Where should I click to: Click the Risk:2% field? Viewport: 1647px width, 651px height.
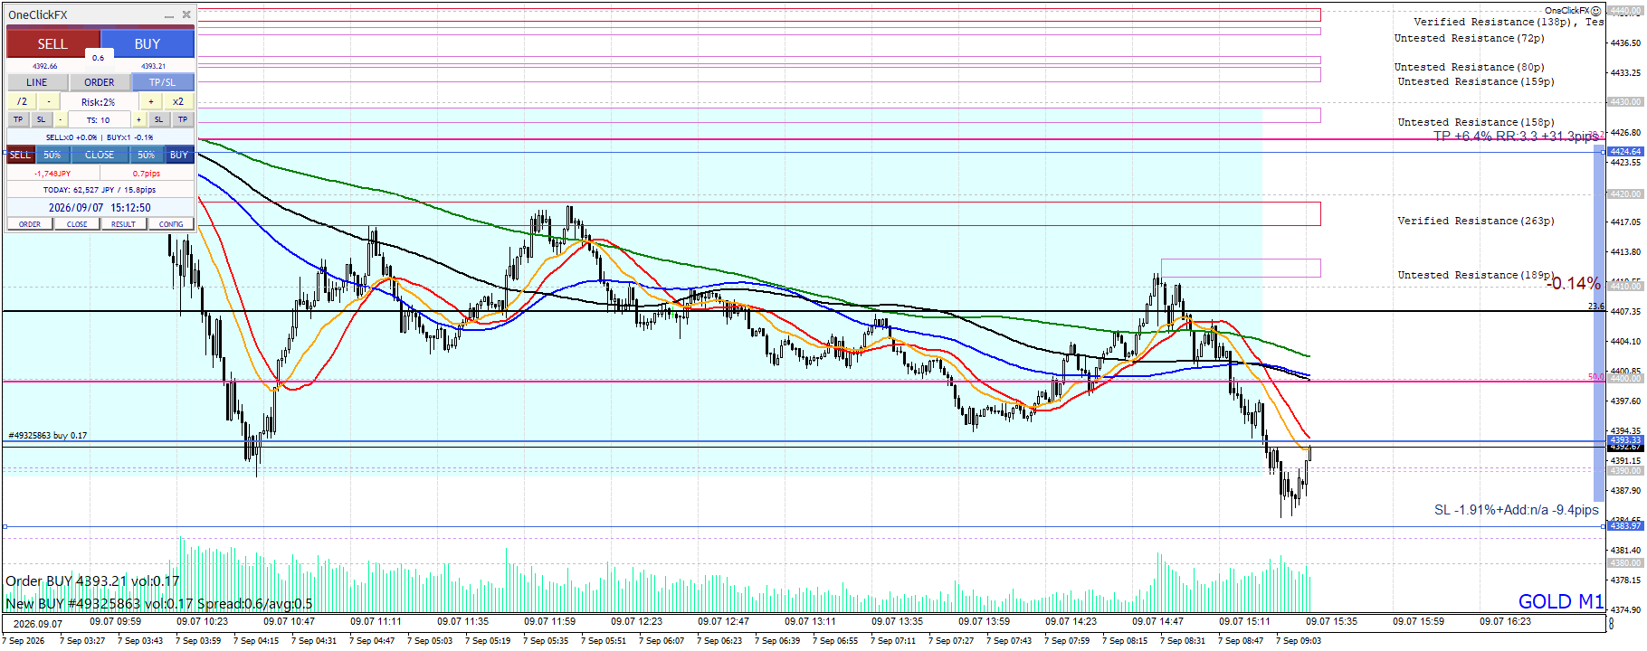point(100,102)
